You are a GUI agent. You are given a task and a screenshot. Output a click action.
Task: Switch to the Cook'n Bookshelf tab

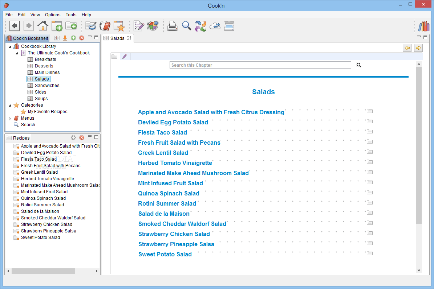coord(28,38)
